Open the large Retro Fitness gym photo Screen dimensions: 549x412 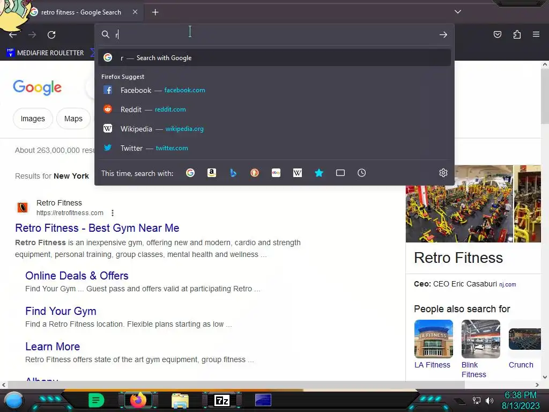[x=459, y=203]
